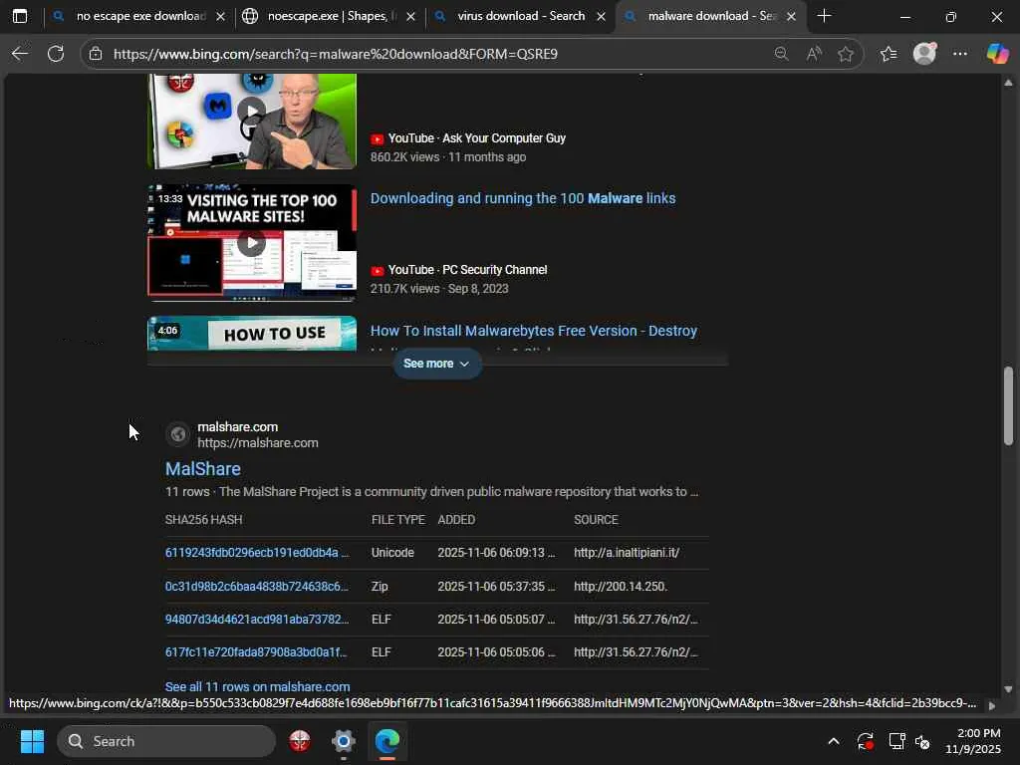Open hash 6119243fdb0296ecb191ed0db4a

(257, 553)
